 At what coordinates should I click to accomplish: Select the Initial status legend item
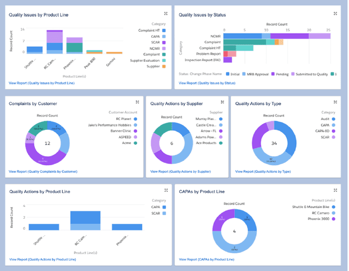coord(233,74)
